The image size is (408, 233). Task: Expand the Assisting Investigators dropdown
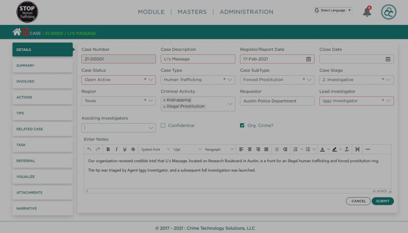pyautogui.click(x=151, y=128)
